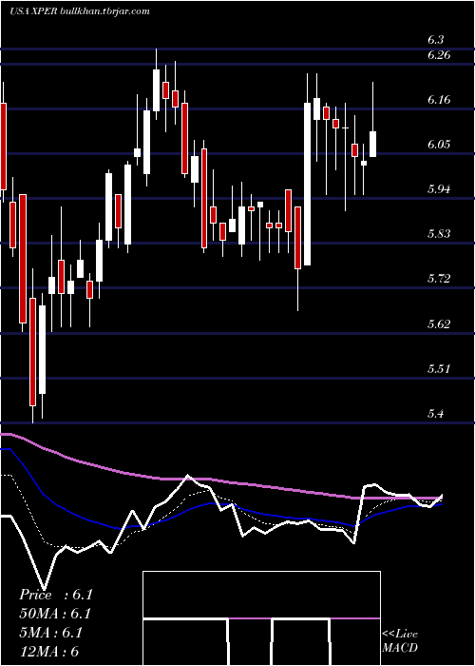Click the 6.26 price axis label
This screenshot has width=475, height=666.
pos(439,55)
